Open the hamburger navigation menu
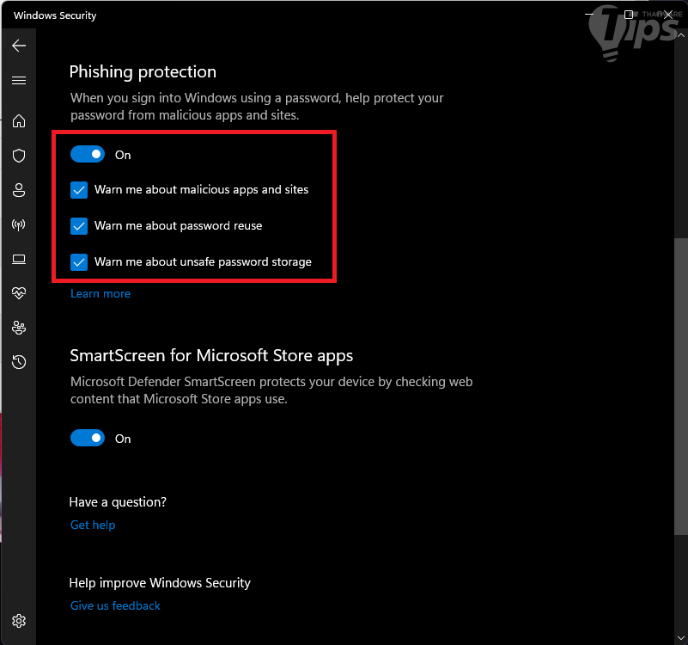The height and width of the screenshot is (645, 688). click(19, 81)
